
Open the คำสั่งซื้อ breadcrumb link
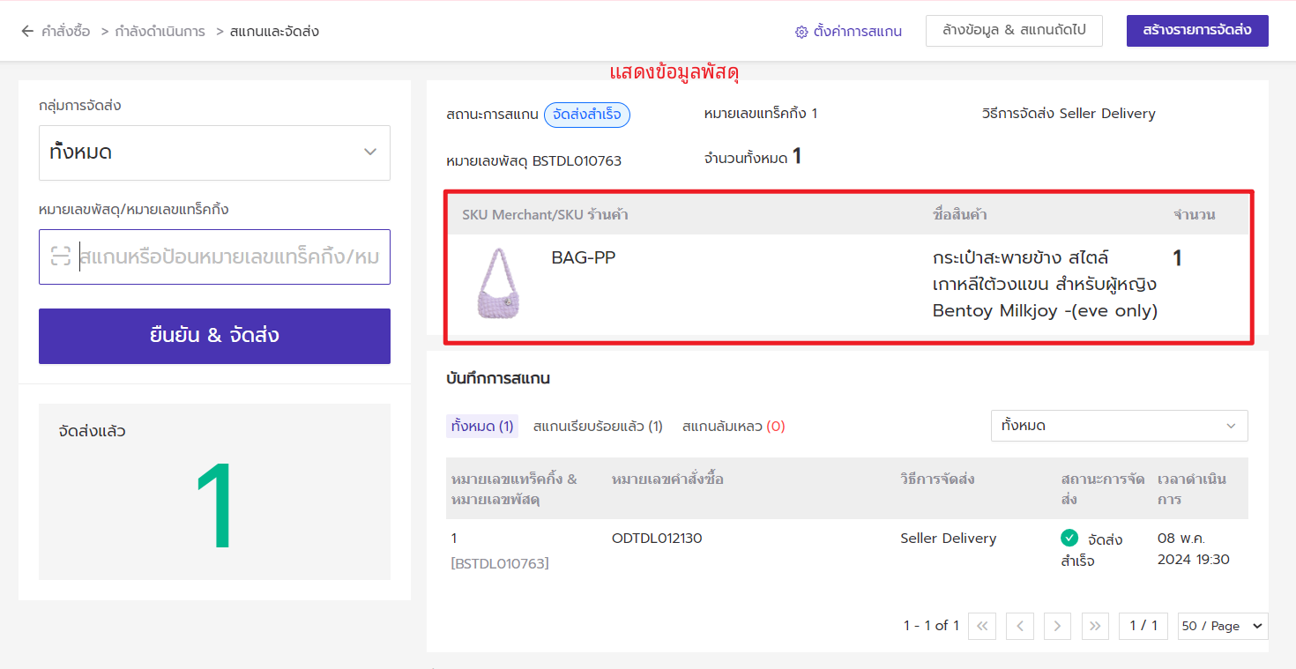(x=66, y=32)
